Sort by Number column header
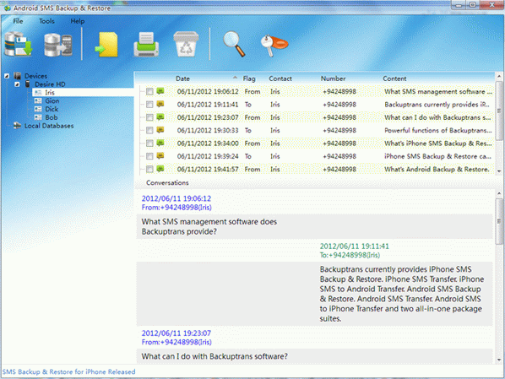The height and width of the screenshot is (379, 505). (333, 79)
